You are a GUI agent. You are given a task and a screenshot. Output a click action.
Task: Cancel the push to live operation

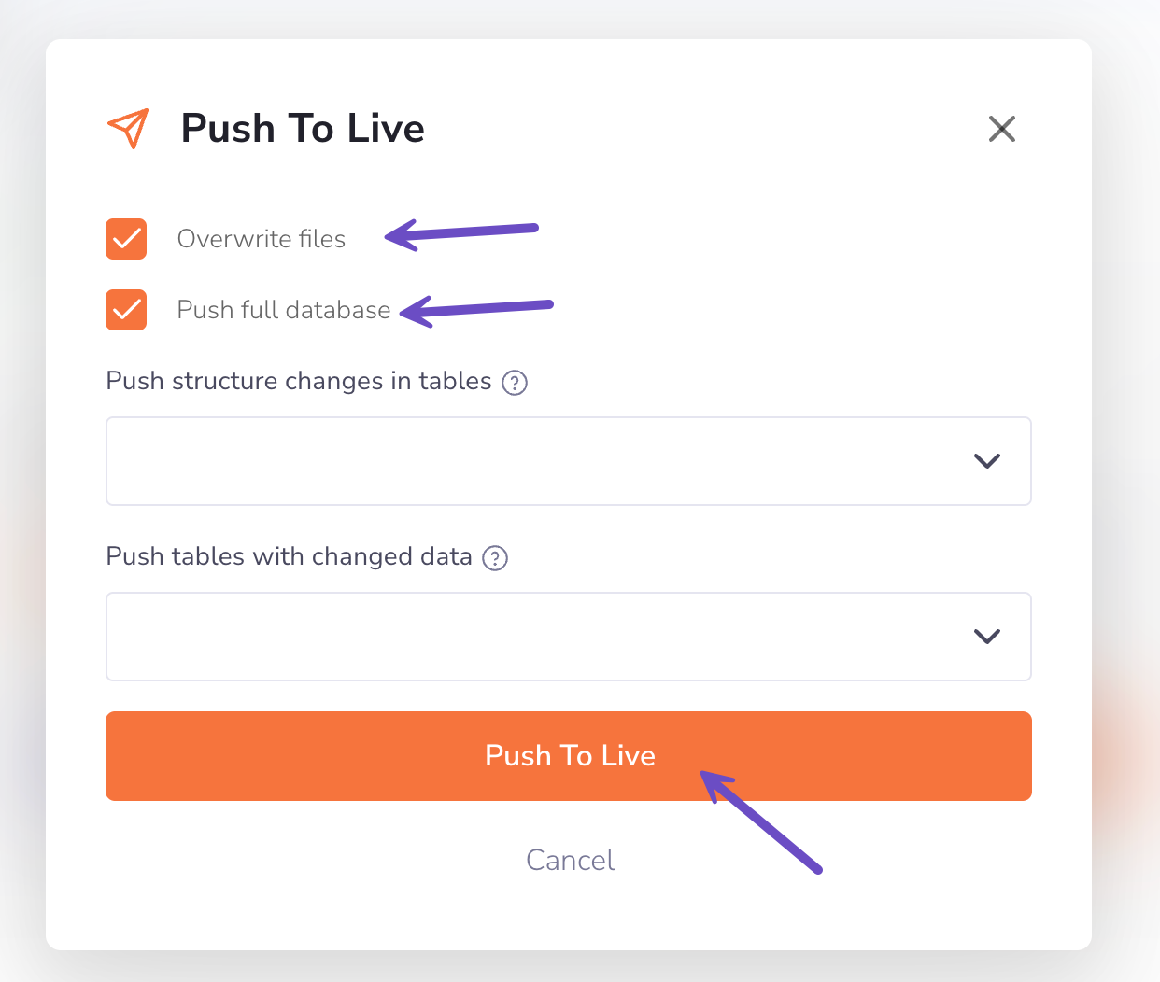(x=570, y=860)
